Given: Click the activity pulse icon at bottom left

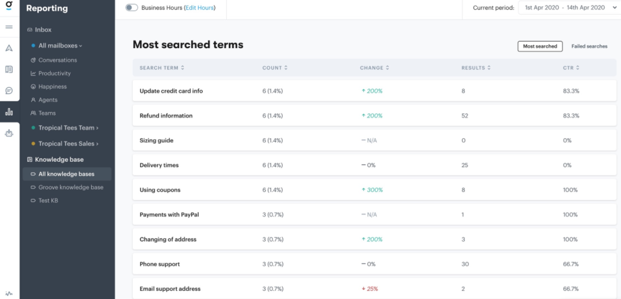Looking at the screenshot, I should [x=9, y=294].
